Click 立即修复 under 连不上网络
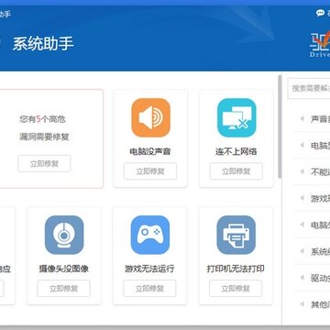This screenshot has height=330, width=330. coord(236,171)
